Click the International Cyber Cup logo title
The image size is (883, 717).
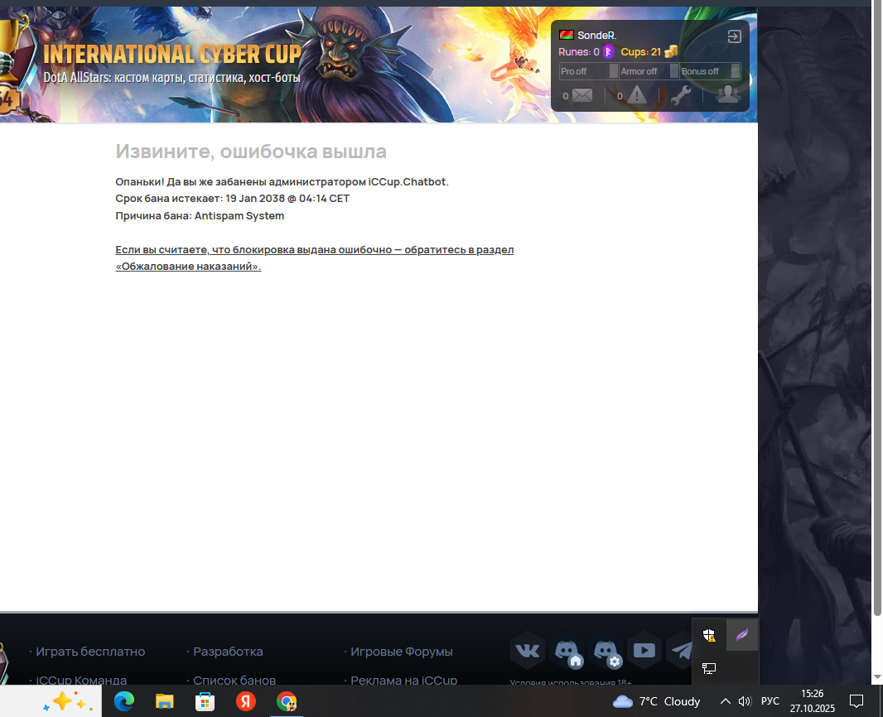point(171,55)
